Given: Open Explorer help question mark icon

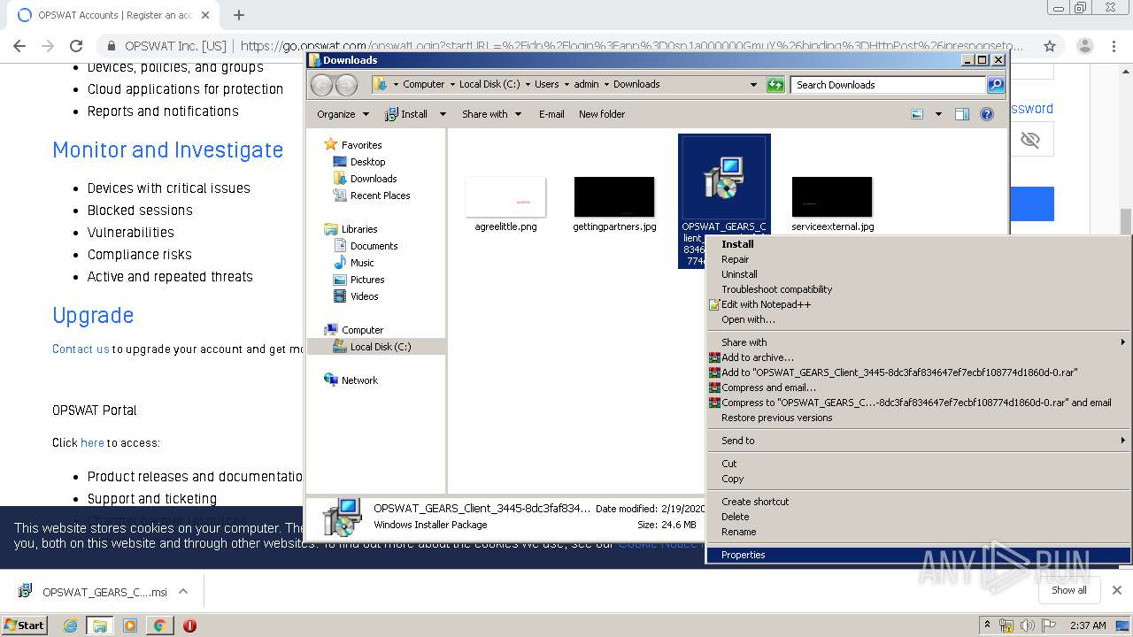Looking at the screenshot, I should tap(987, 114).
